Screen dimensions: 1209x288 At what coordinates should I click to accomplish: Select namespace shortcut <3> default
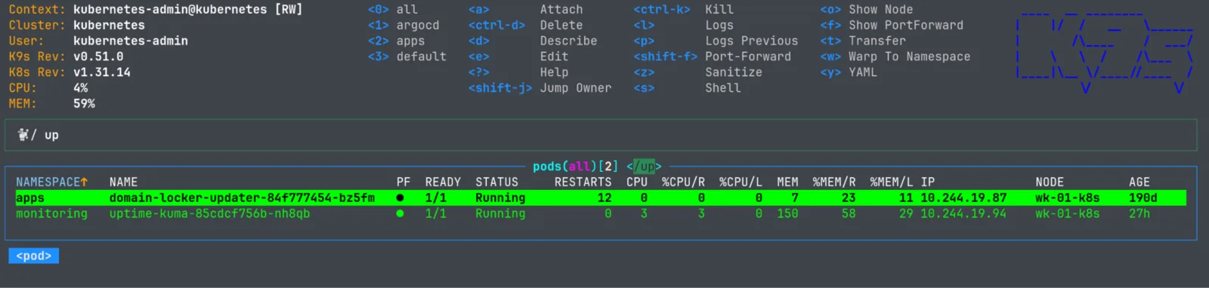click(407, 57)
